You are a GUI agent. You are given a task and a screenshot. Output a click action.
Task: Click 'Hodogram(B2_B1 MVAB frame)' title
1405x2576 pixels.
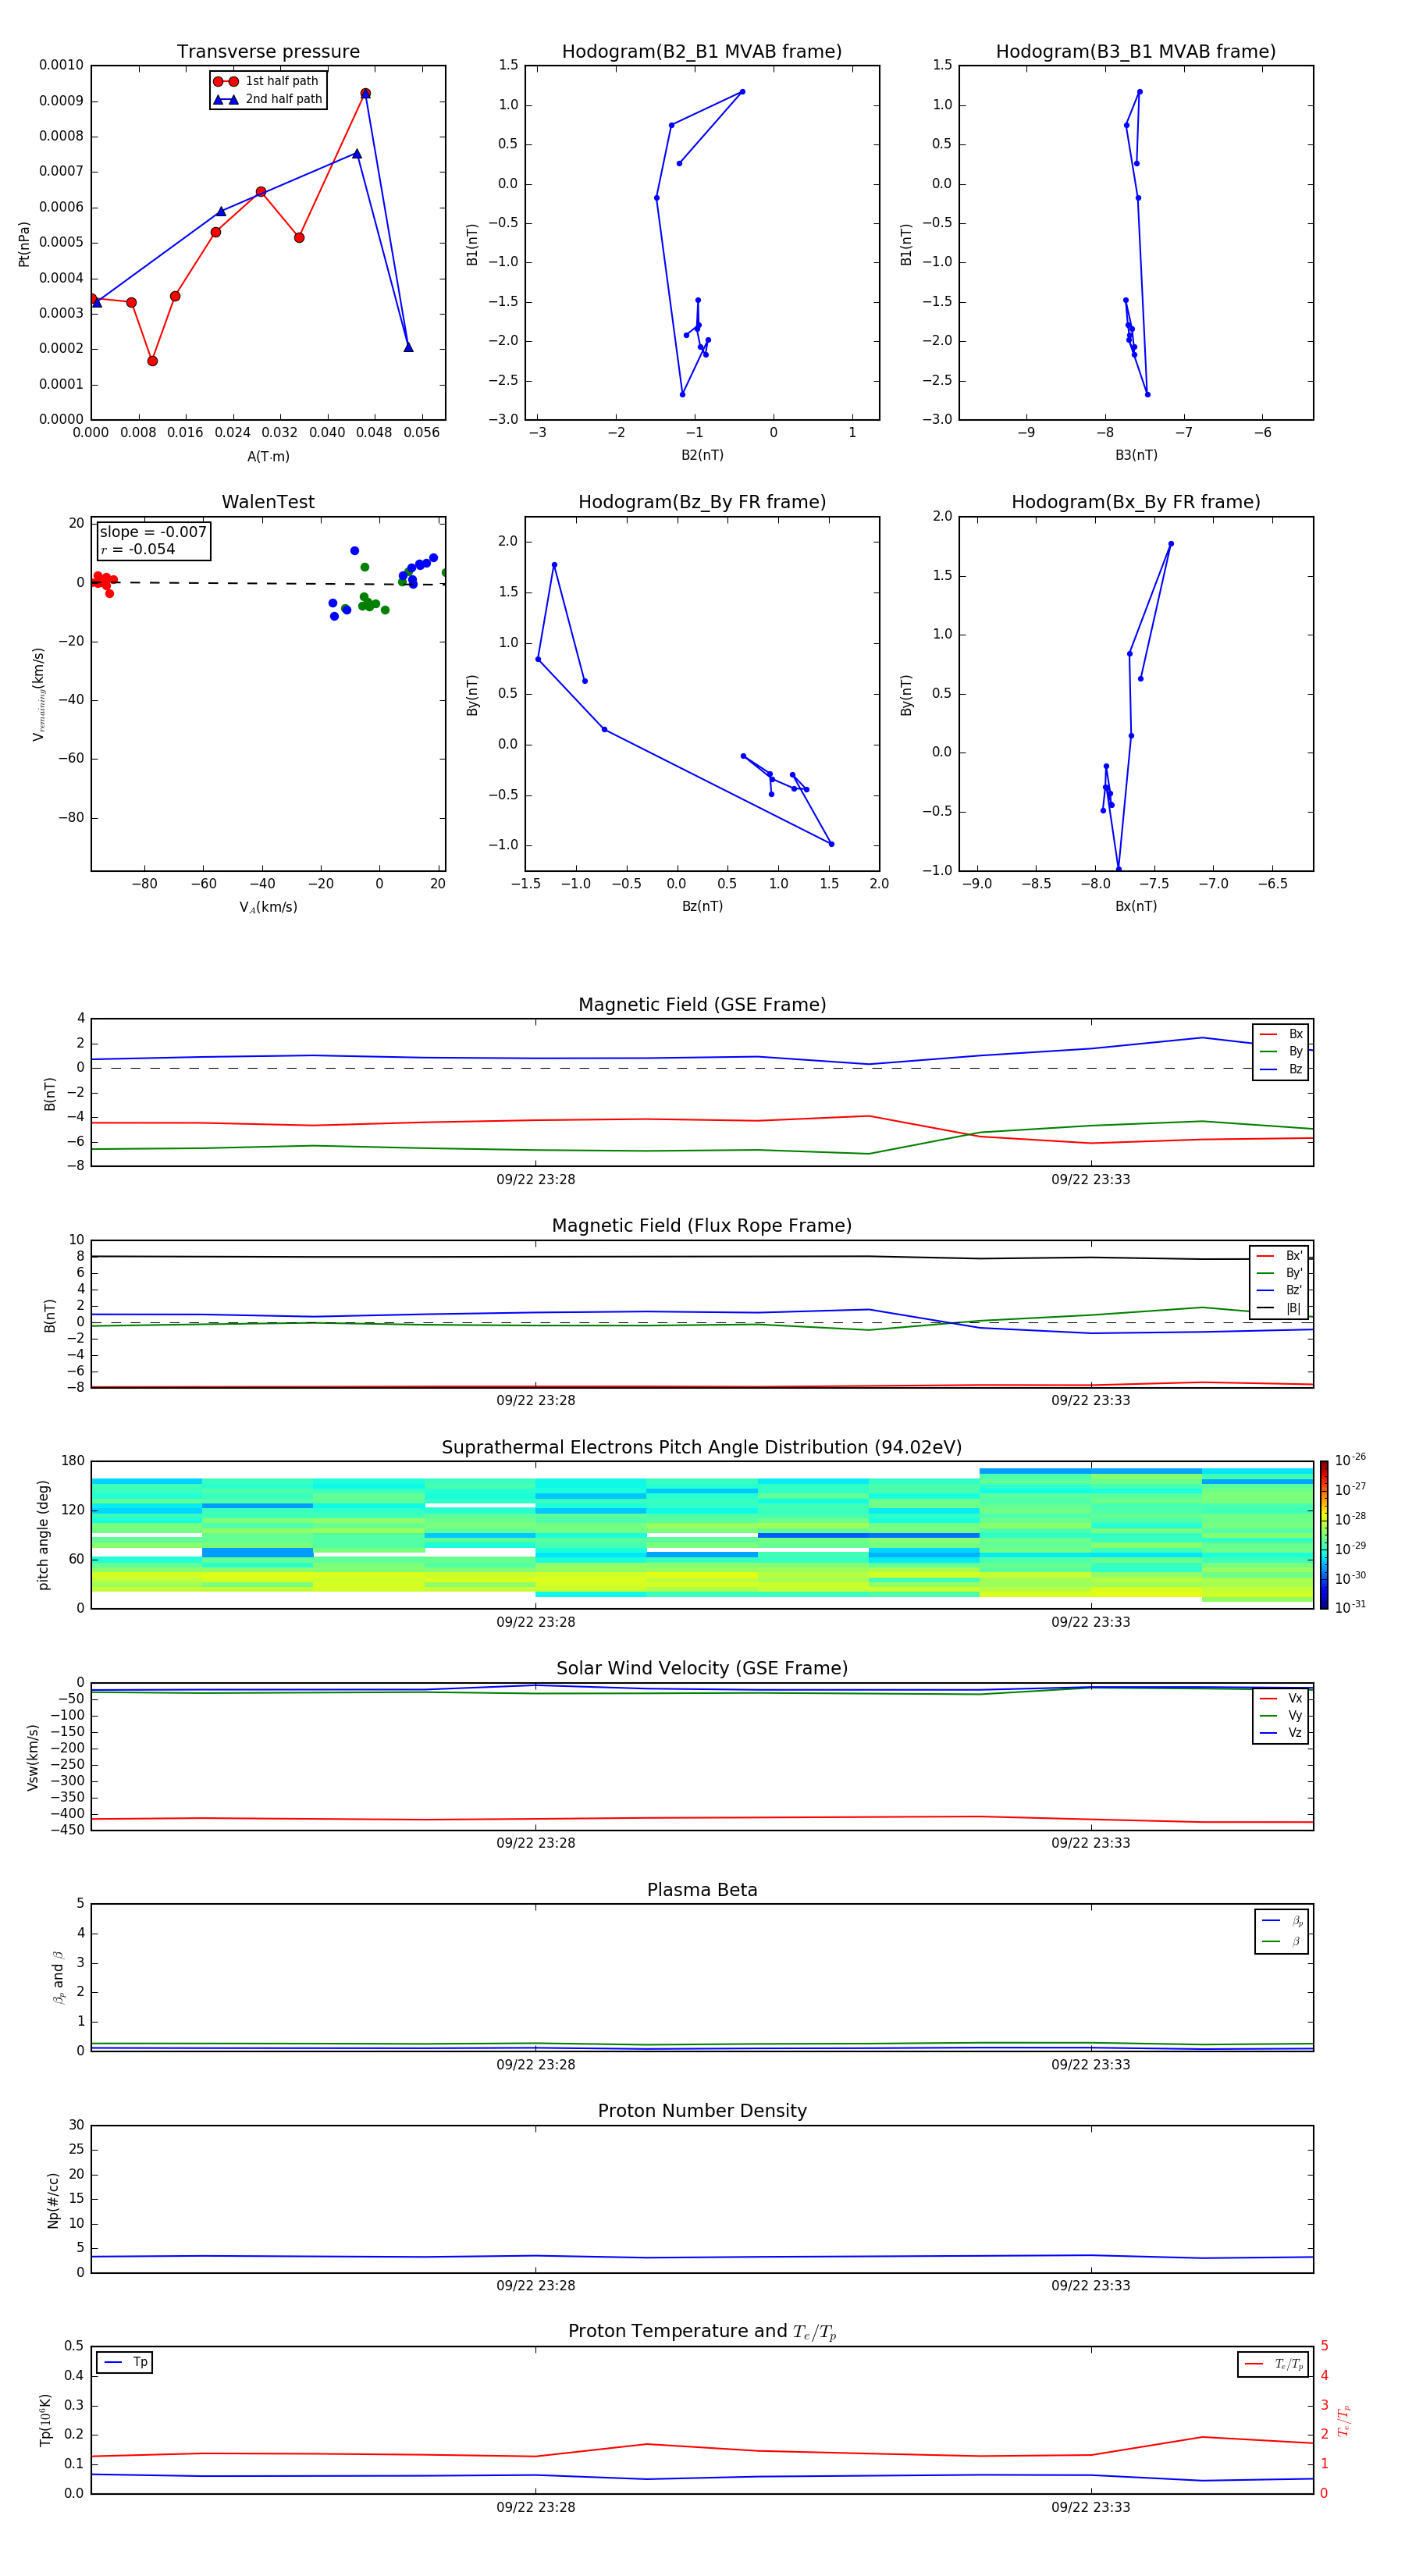click(702, 52)
